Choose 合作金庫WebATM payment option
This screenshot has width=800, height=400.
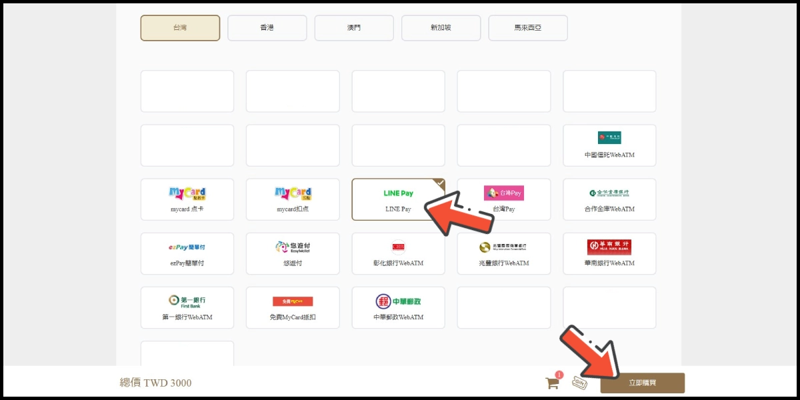[x=609, y=199]
